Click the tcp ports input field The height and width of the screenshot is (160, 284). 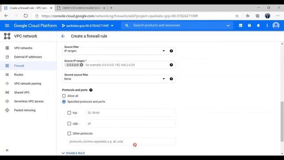(130, 113)
